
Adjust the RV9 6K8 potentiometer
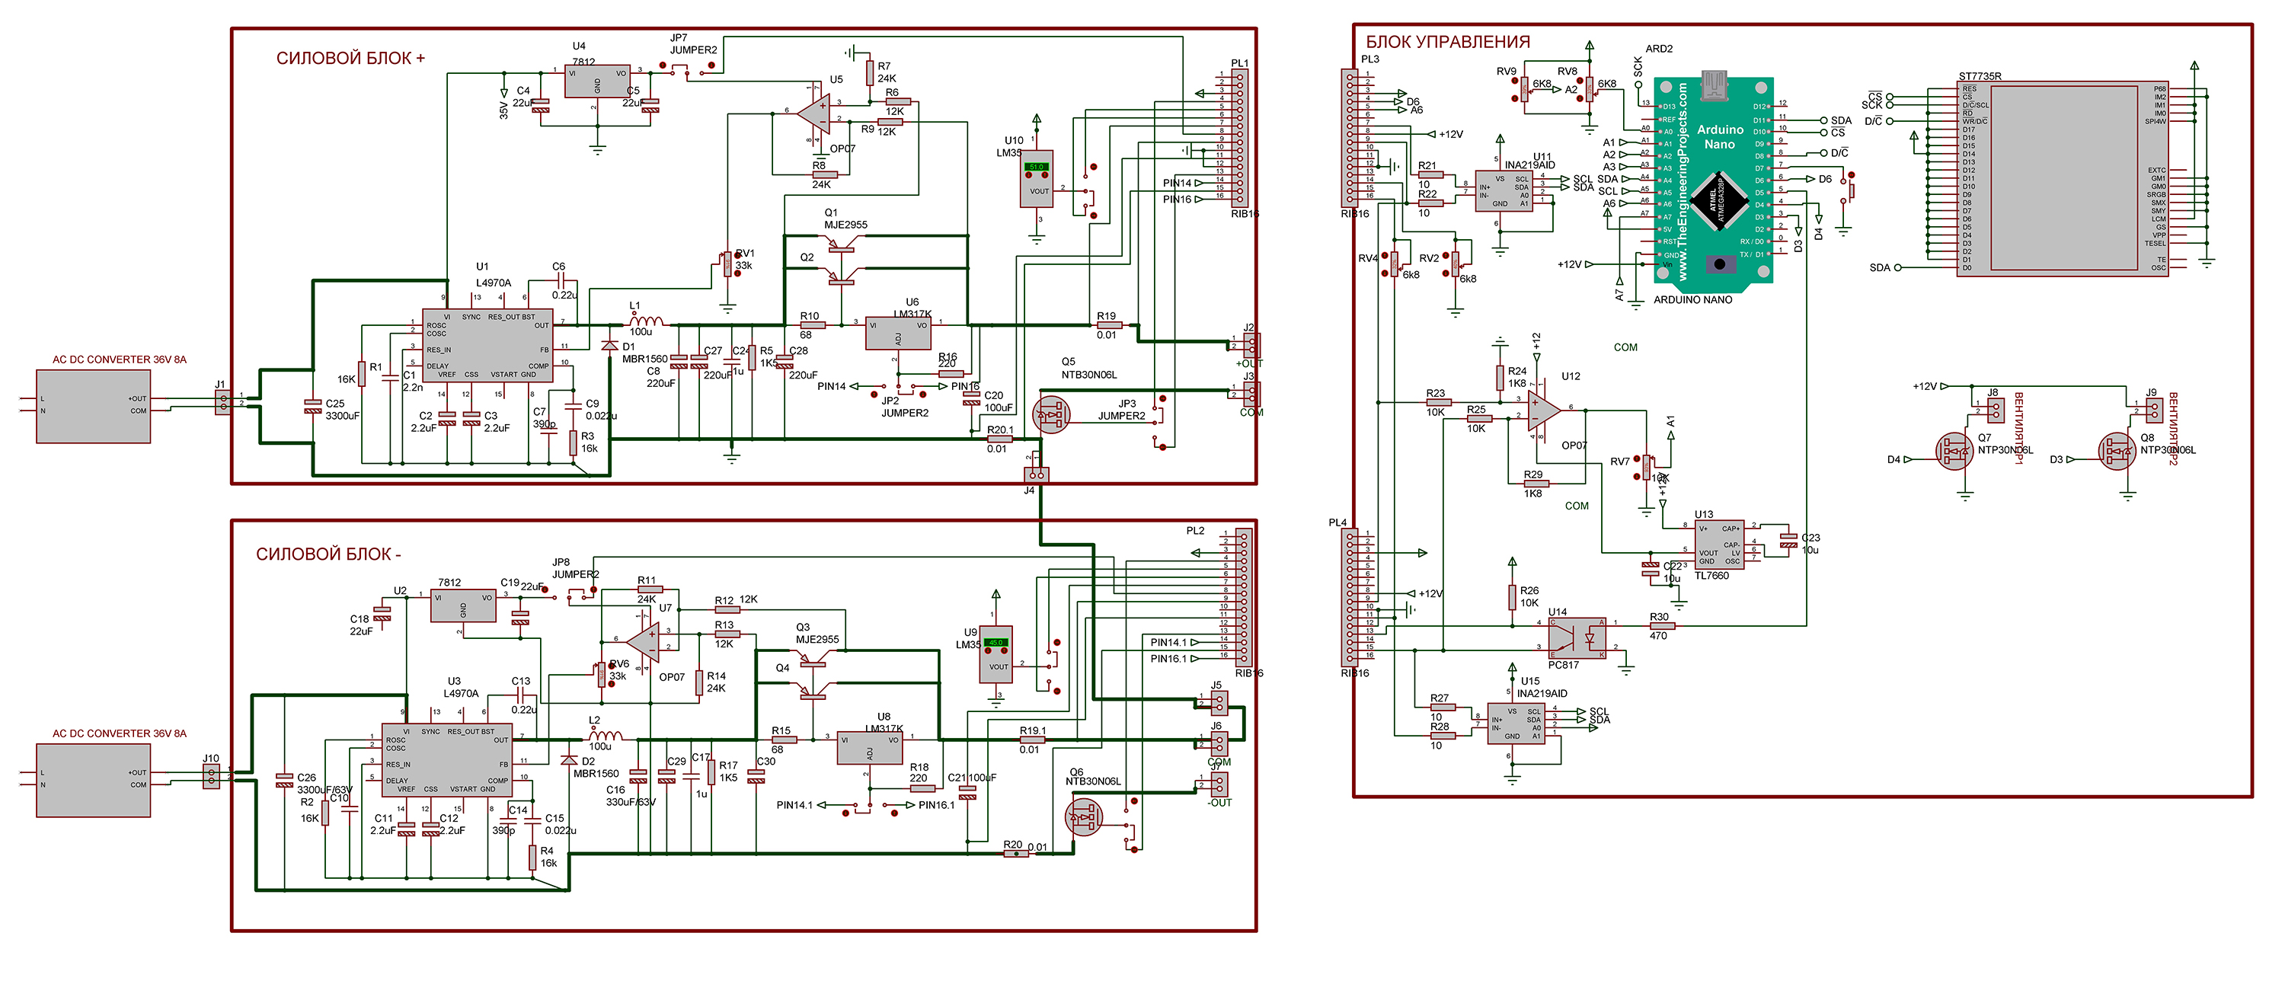click(x=1524, y=89)
